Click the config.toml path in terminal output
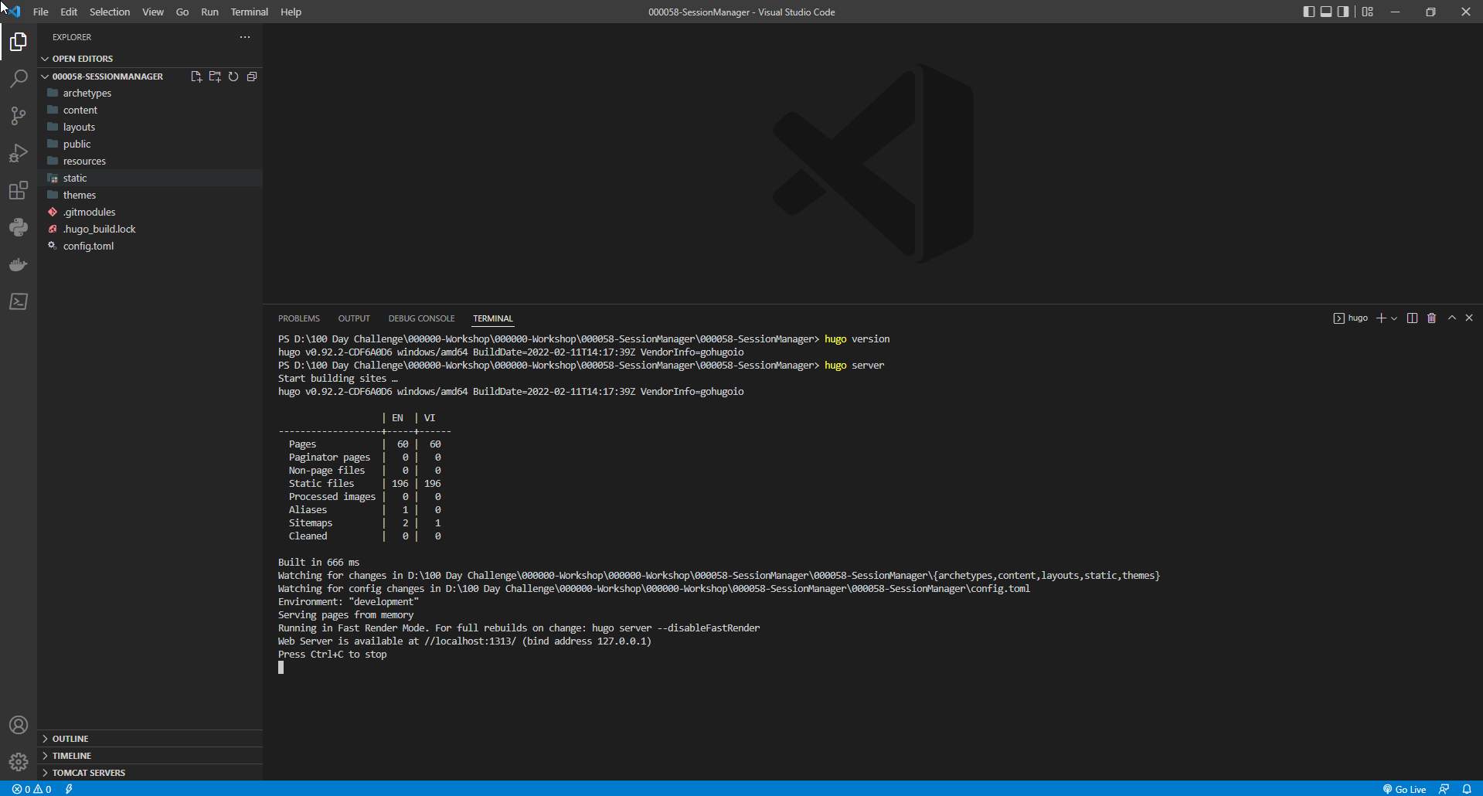1483x796 pixels. 738,589
